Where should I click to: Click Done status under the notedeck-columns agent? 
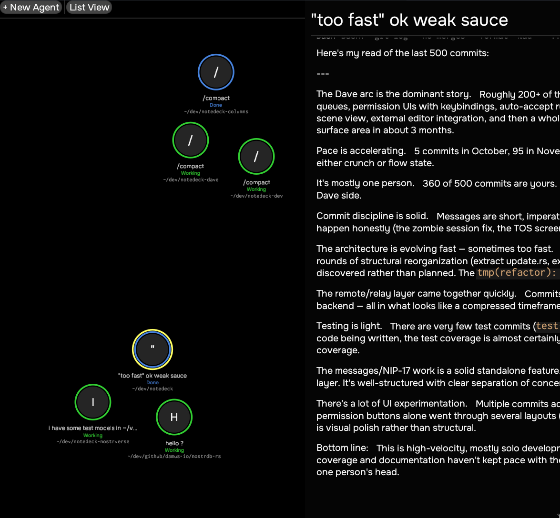pyautogui.click(x=216, y=105)
